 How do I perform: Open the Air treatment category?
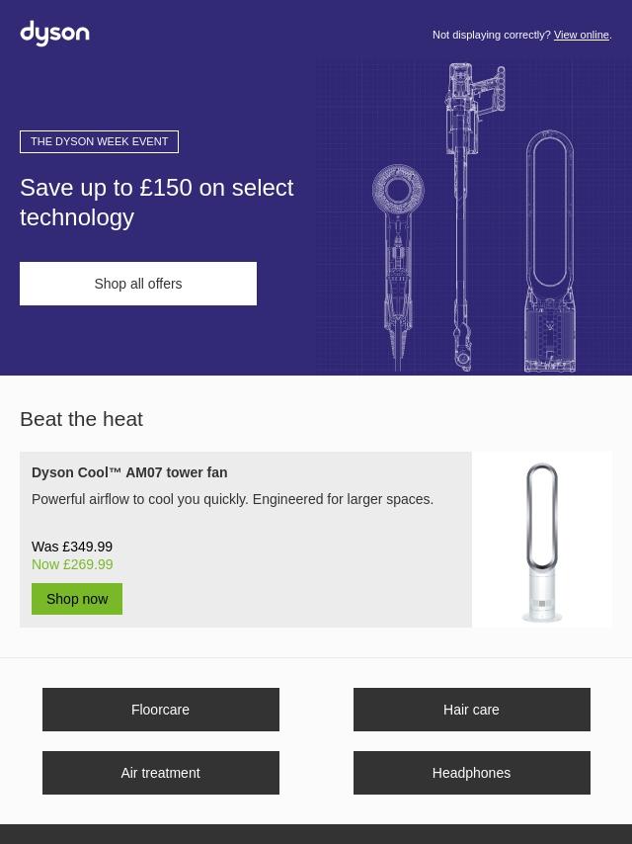pyautogui.click(x=161, y=773)
